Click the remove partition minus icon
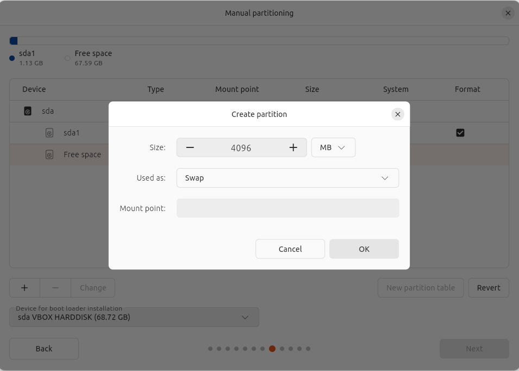Image resolution: width=519 pixels, height=371 pixels. click(55, 288)
